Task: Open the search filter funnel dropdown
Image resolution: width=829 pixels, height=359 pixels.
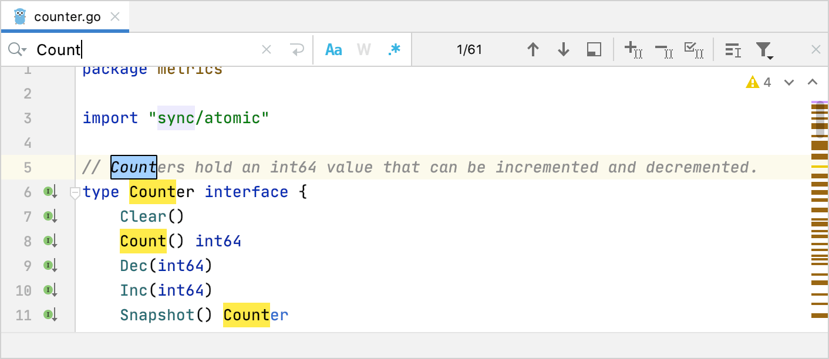Action: click(x=764, y=49)
